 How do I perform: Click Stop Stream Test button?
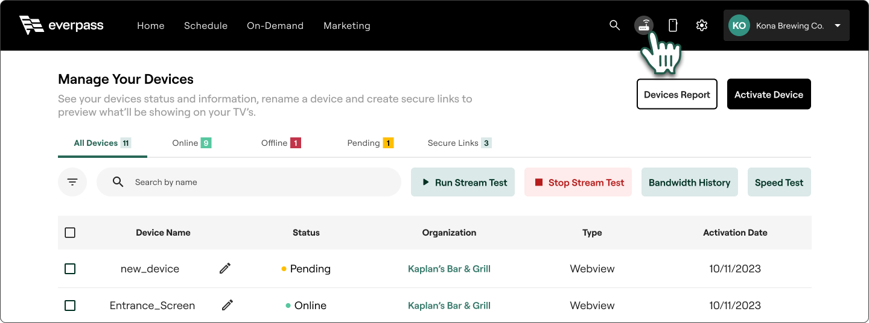pos(578,182)
